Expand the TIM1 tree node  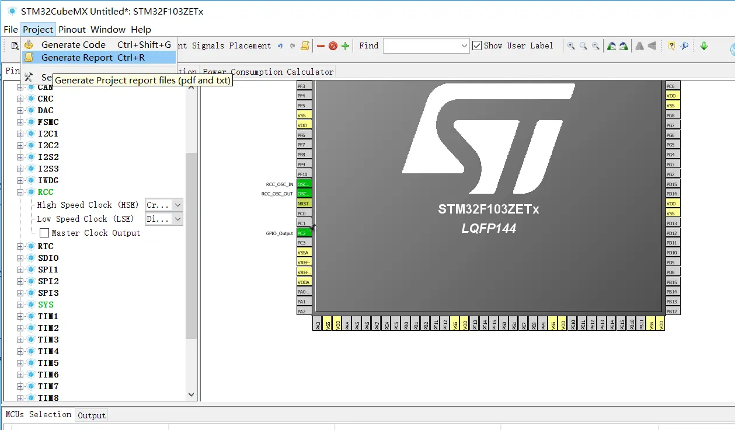tap(20, 316)
